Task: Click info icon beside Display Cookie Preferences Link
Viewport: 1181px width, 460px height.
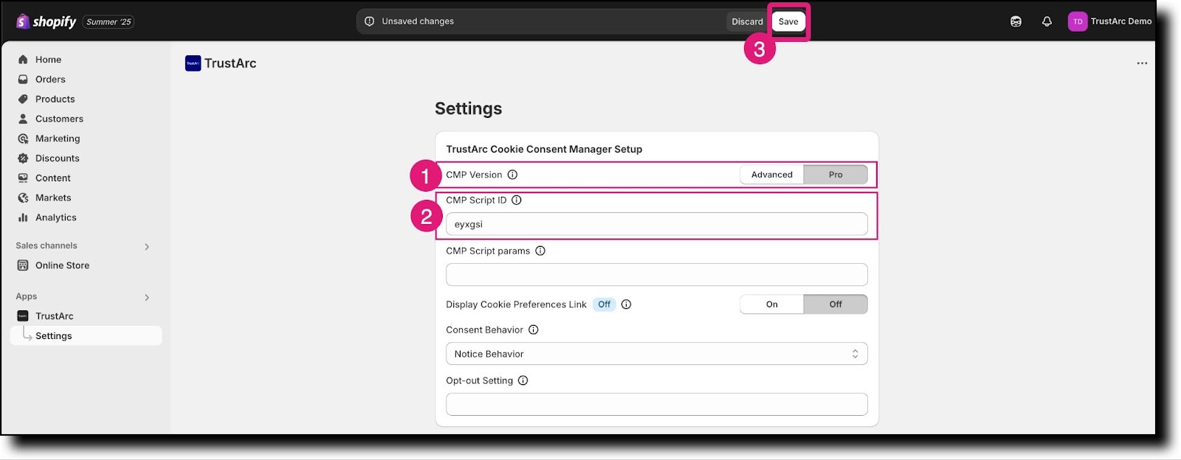Action: [x=626, y=304]
